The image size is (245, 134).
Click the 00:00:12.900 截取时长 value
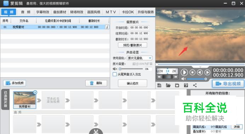[139, 39]
